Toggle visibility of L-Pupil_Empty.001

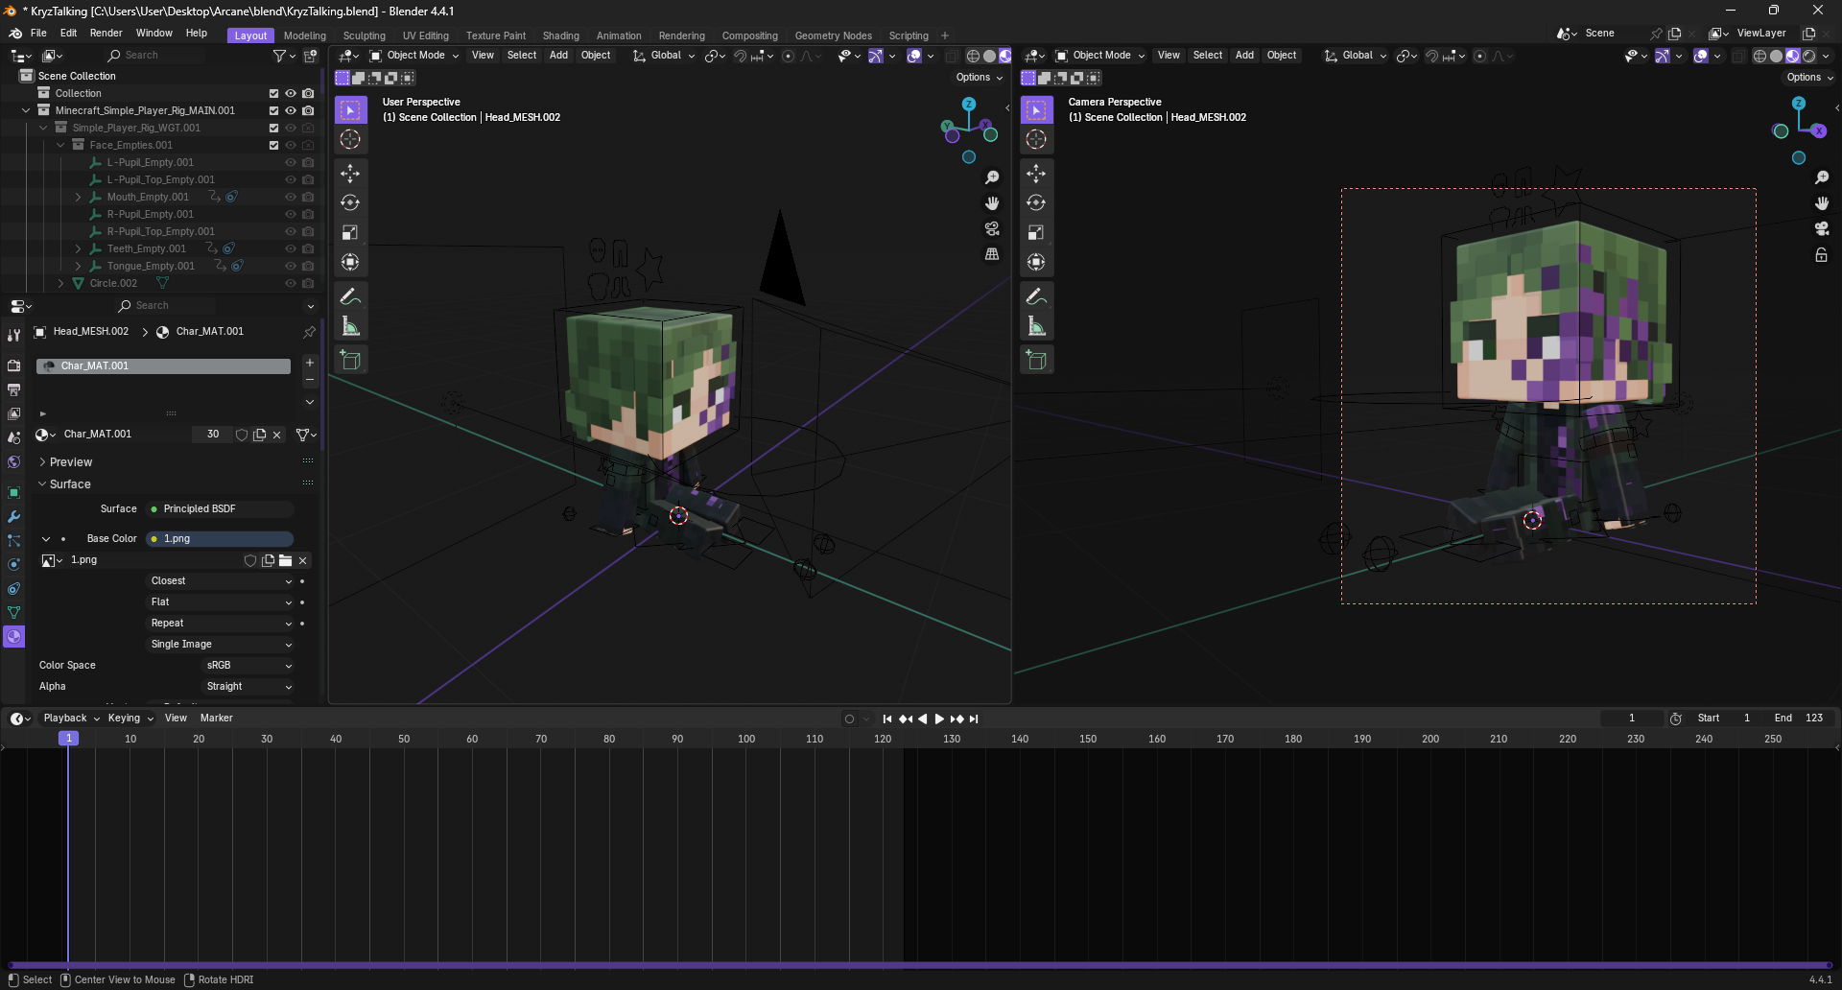point(291,163)
